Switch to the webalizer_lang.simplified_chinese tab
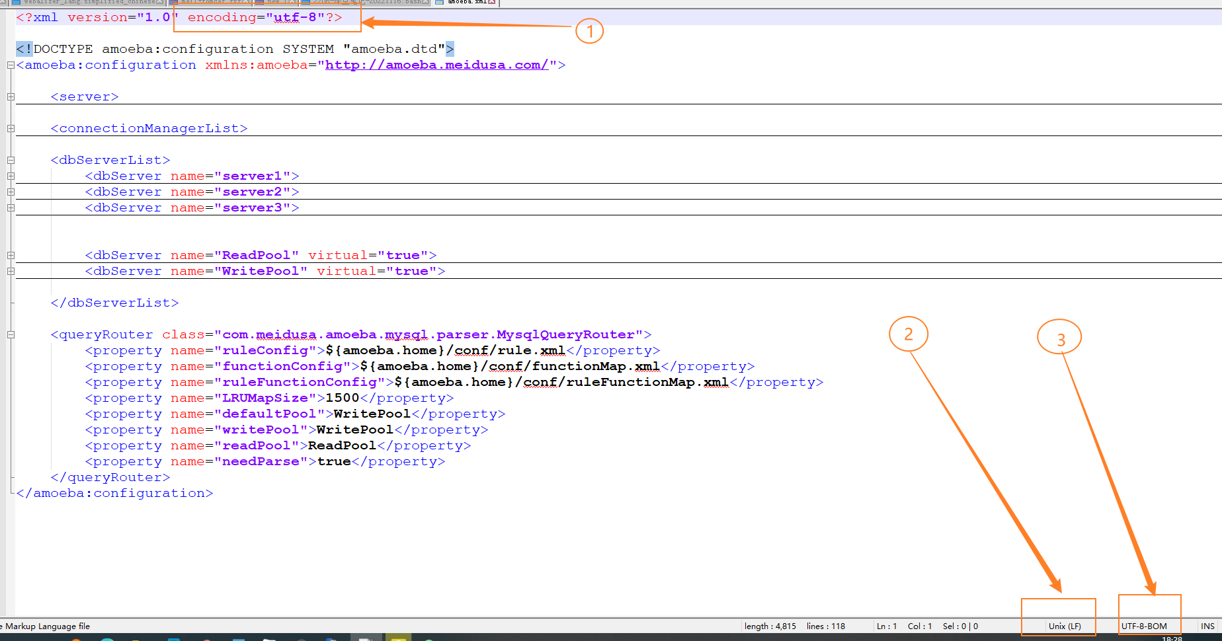Screen dimensions: 1222x641 [99, 2]
